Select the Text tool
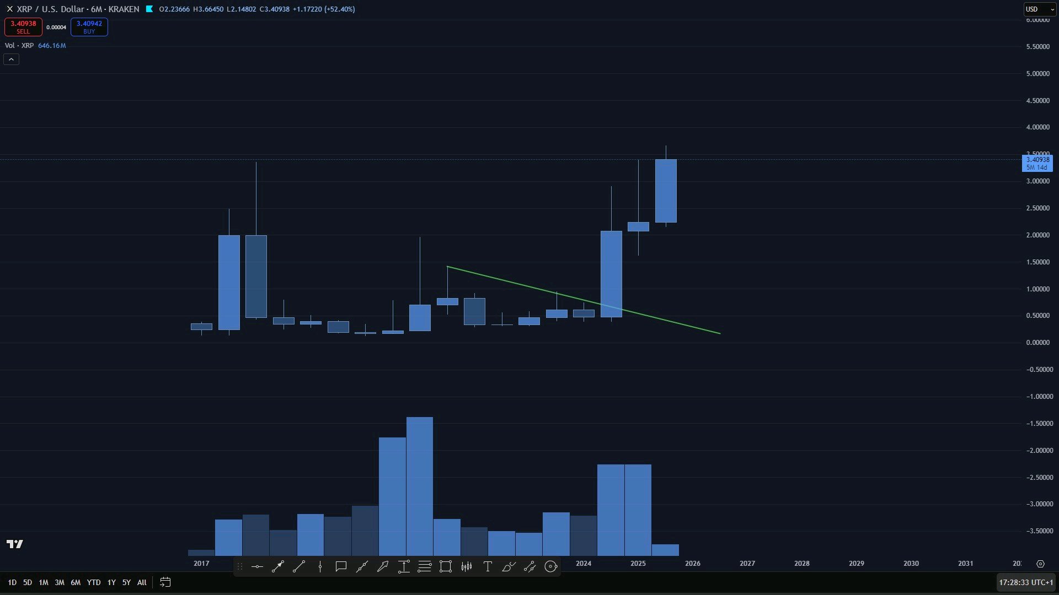 488,566
